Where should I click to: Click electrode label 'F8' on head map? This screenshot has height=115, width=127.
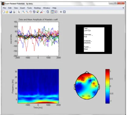point(94,80)
